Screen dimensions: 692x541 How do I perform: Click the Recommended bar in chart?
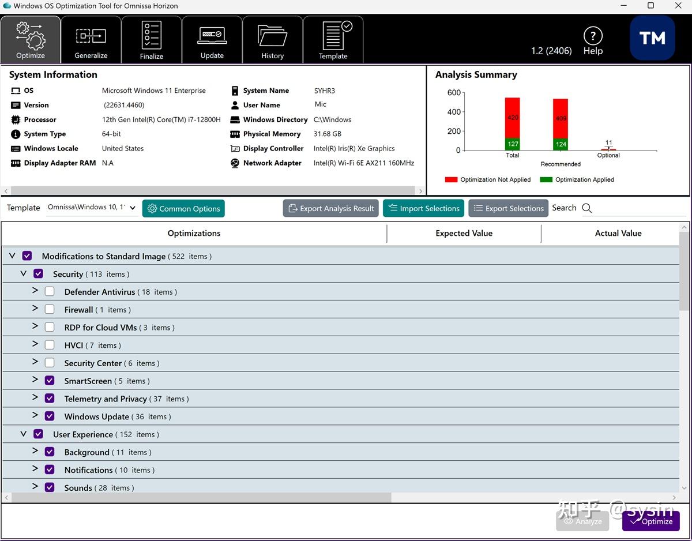561,125
